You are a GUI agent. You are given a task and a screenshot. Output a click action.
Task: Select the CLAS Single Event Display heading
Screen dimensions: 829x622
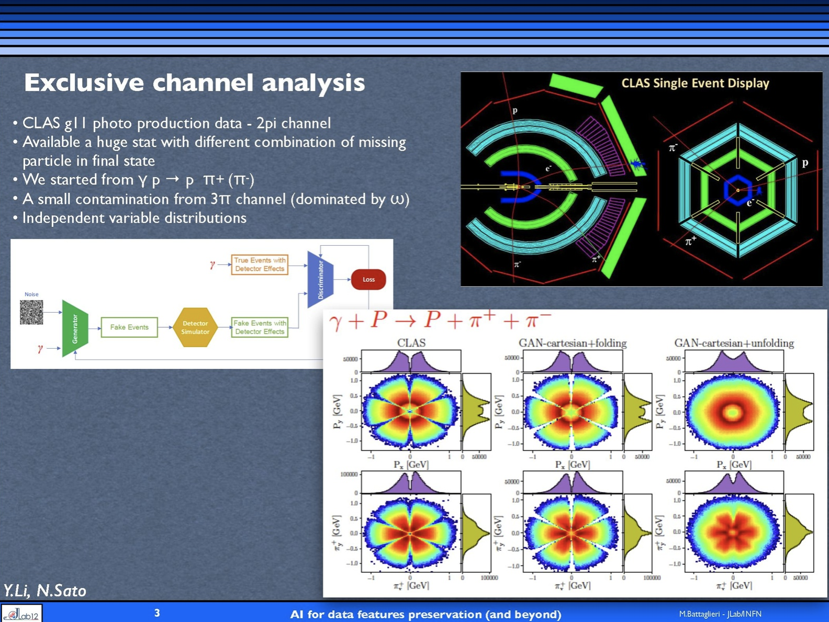click(x=694, y=83)
